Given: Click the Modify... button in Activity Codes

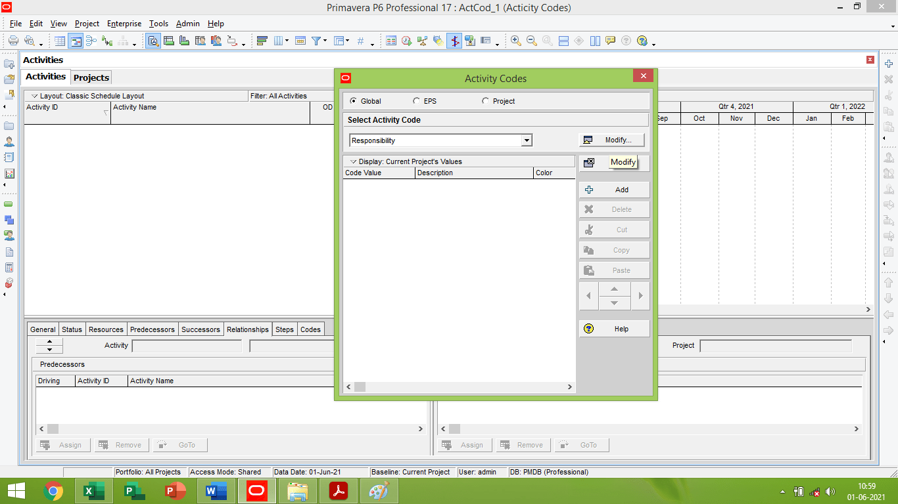Looking at the screenshot, I should 612,140.
